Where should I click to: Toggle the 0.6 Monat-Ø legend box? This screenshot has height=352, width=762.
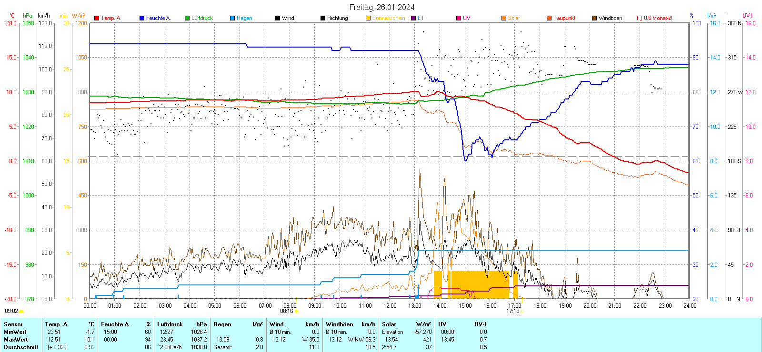(x=640, y=18)
